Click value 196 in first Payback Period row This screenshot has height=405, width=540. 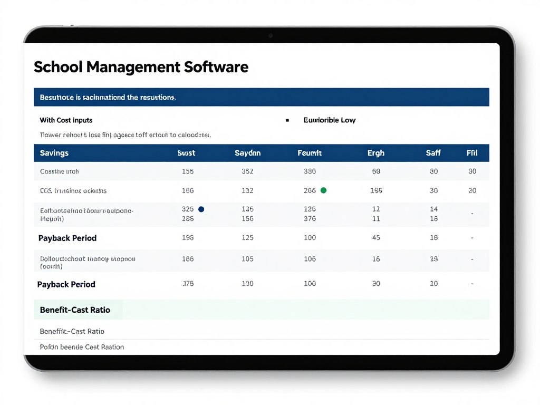click(188, 238)
